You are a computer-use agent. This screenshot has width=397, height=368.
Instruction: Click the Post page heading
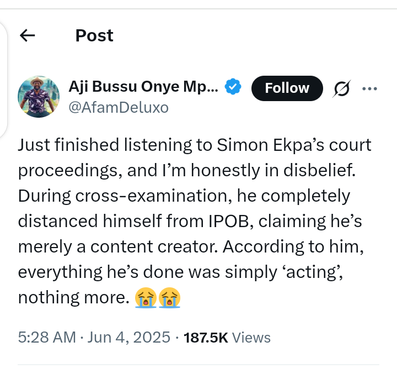94,36
